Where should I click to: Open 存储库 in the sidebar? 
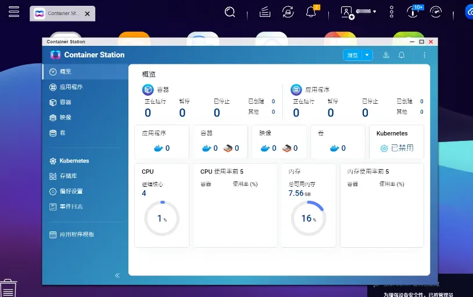click(85, 176)
